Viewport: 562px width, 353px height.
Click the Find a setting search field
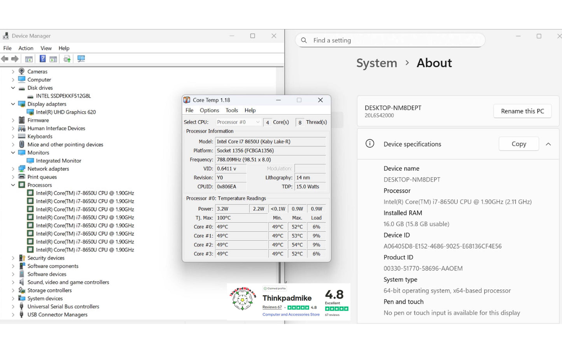pos(393,40)
